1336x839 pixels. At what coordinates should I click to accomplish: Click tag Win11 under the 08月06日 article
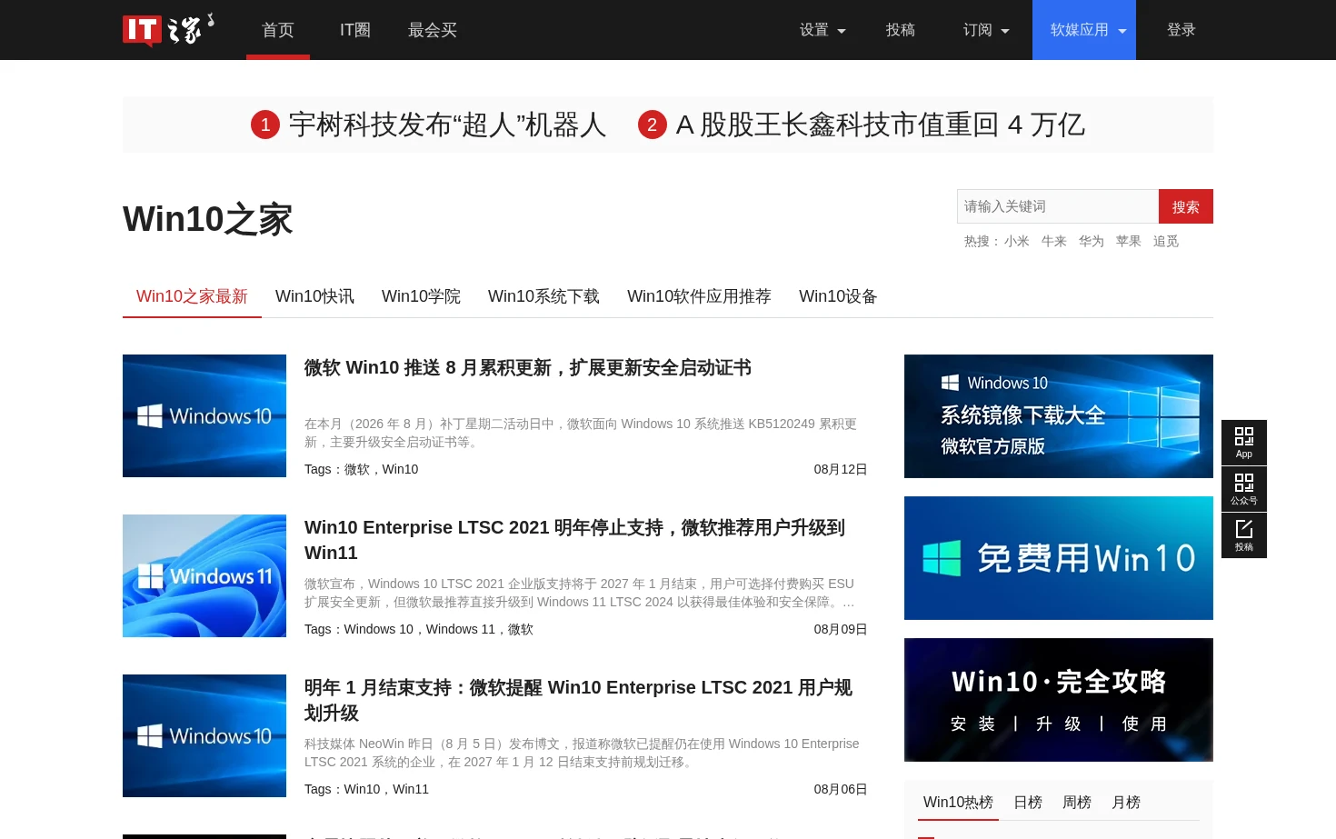[411, 789]
